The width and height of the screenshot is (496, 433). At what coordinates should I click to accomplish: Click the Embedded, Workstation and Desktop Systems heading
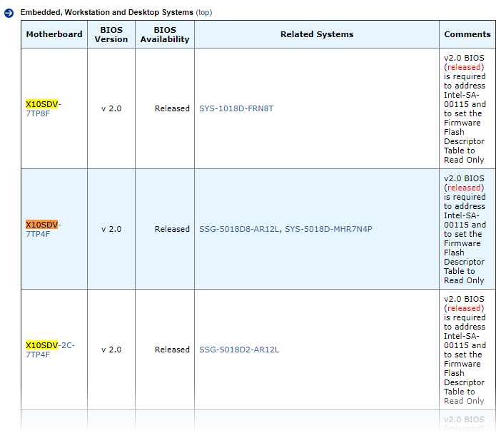click(x=106, y=12)
